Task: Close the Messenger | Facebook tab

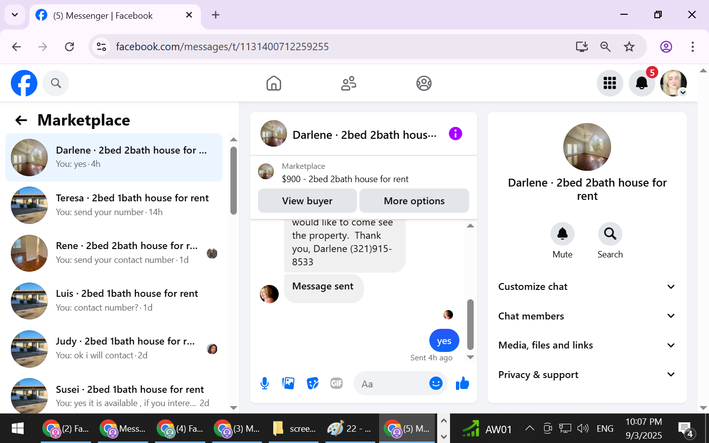Action: (x=189, y=15)
